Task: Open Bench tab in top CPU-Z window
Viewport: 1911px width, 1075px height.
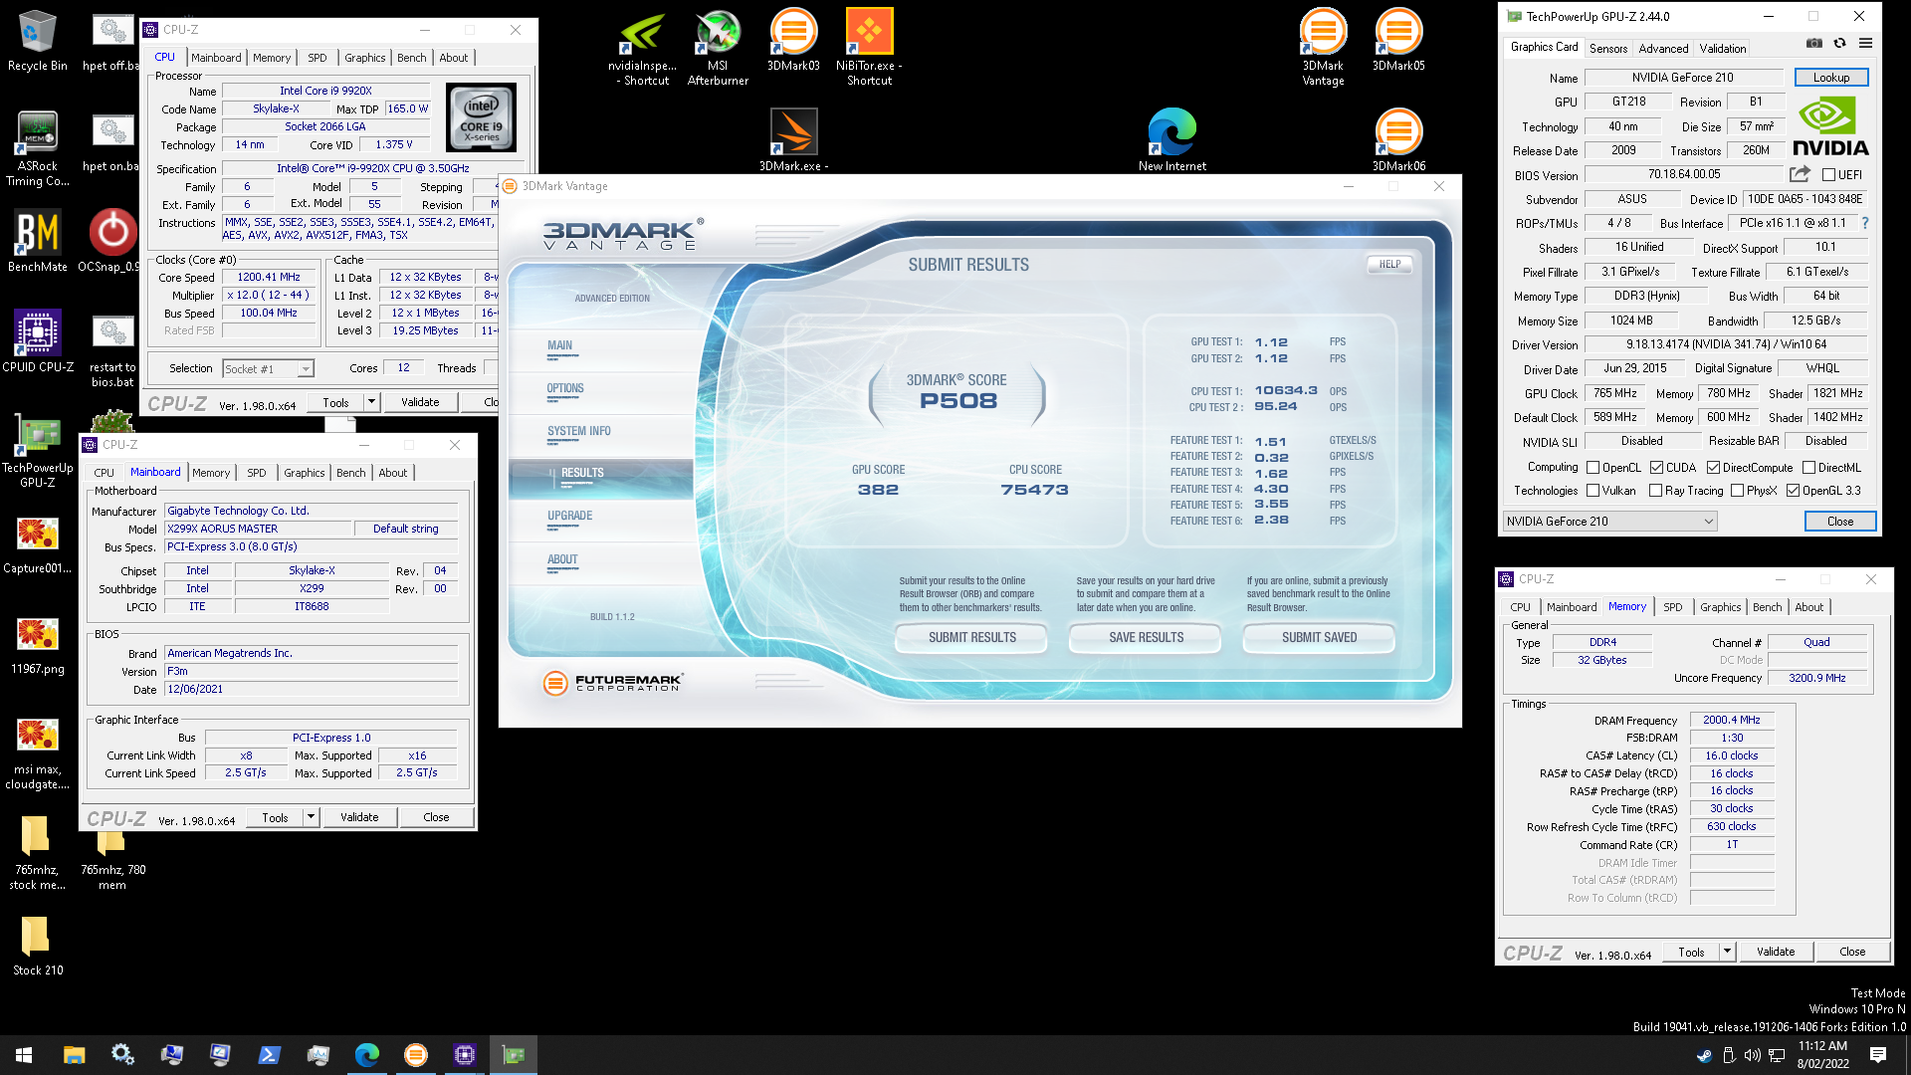Action: [411, 58]
